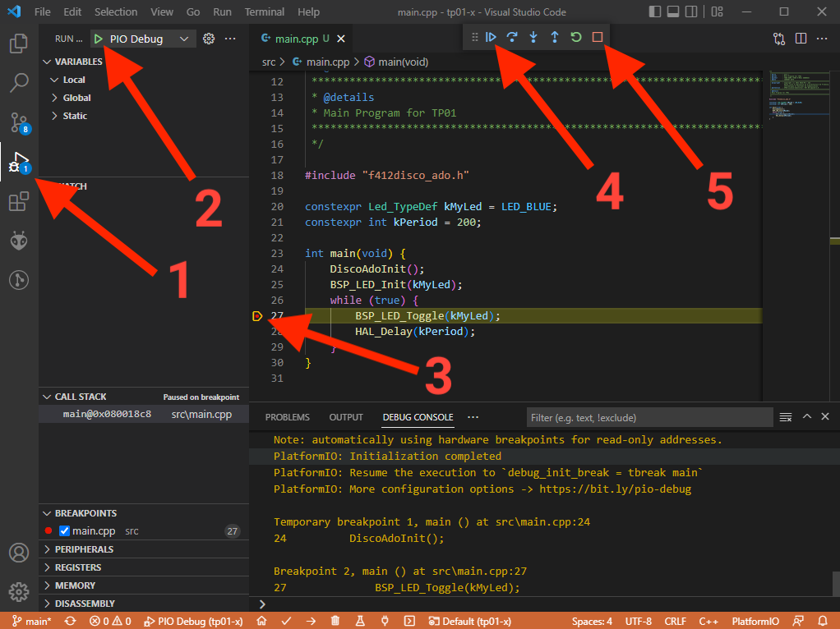The image size is (840, 629).
Task: Open the PlatformIO alien icon view
Action: (19, 241)
